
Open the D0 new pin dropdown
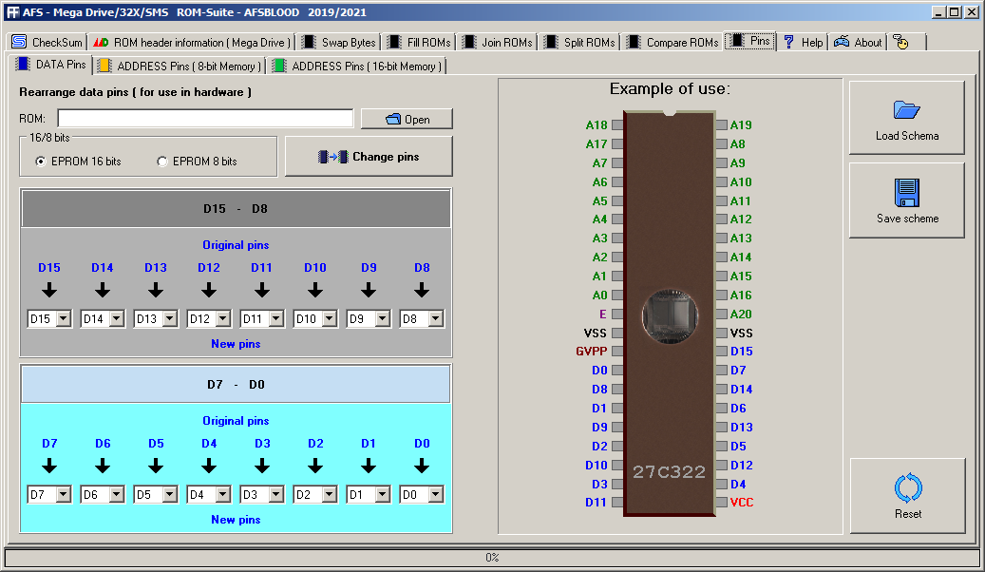pyautogui.click(x=435, y=495)
